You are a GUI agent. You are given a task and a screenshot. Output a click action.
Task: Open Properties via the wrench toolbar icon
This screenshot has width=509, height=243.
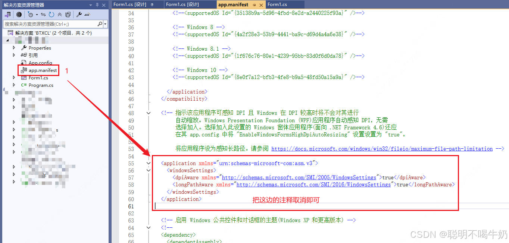pyautogui.click(x=79, y=15)
